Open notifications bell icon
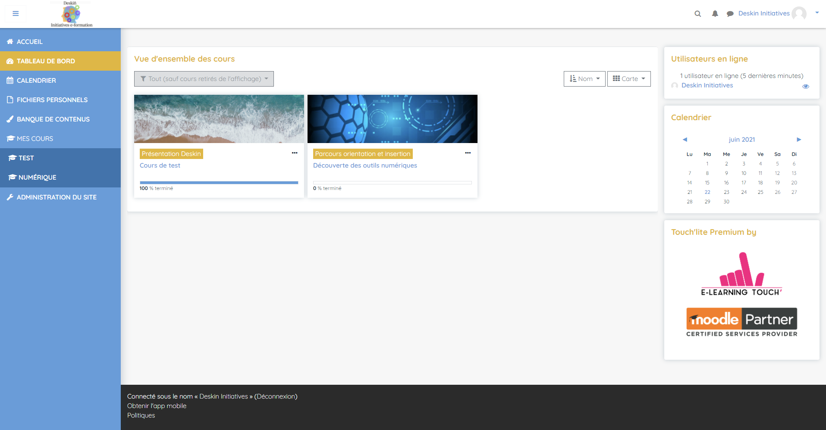 point(715,14)
